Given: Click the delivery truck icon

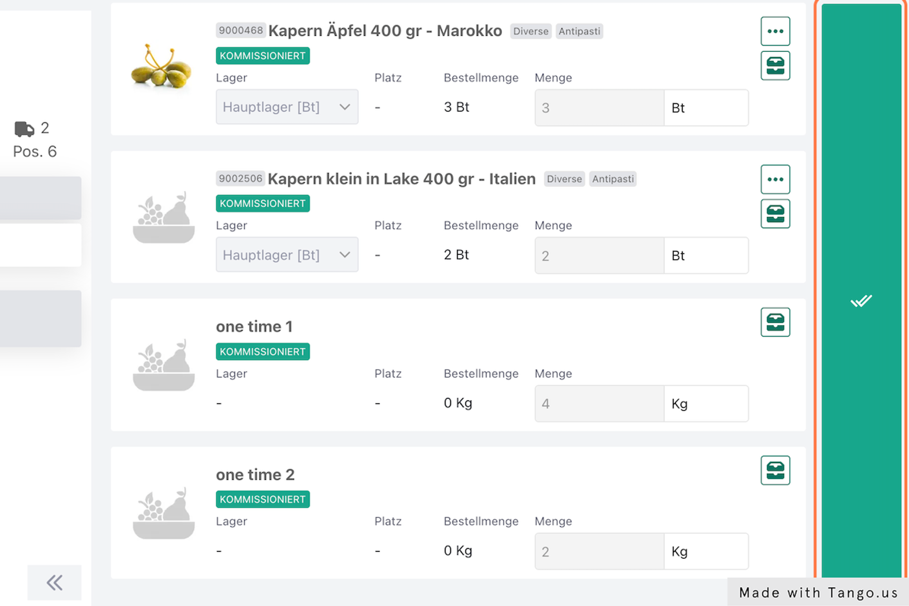Looking at the screenshot, I should tap(24, 129).
